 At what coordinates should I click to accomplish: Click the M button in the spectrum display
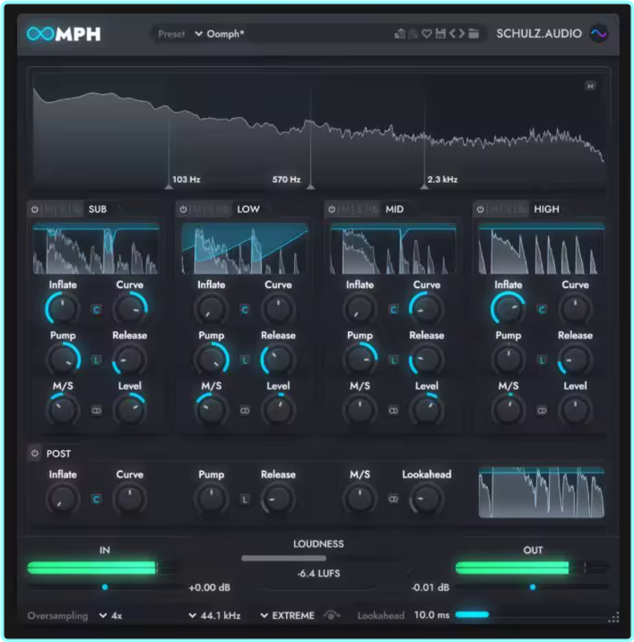[590, 86]
